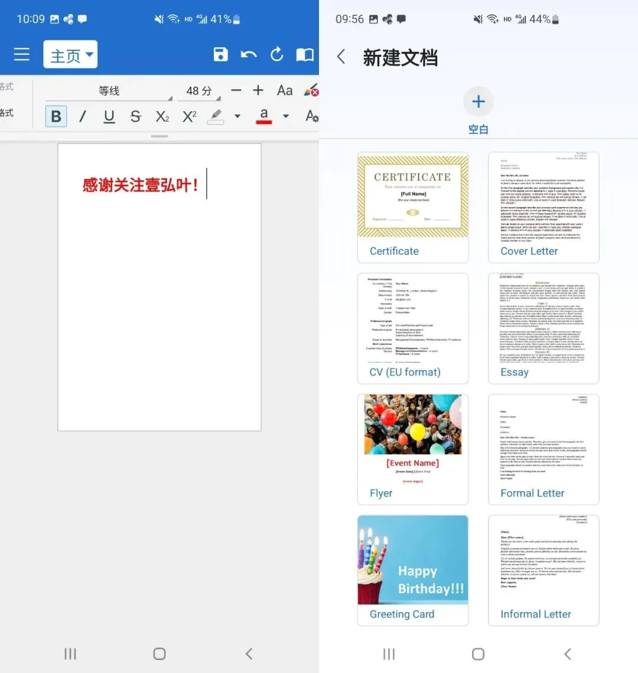Toggle strikethrough formatting
This screenshot has width=638, height=673.
[135, 116]
